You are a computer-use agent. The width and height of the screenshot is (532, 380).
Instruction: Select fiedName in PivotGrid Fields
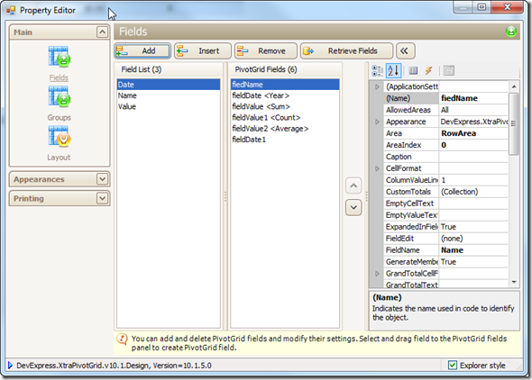point(285,85)
